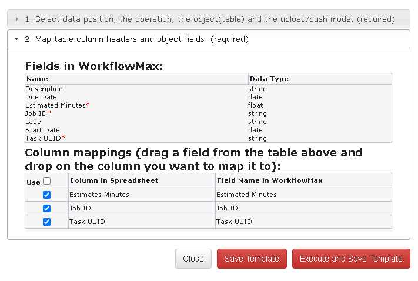The image size is (418, 281).
Task: Select the Description field in WorkflowMax list
Action: click(x=209, y=89)
